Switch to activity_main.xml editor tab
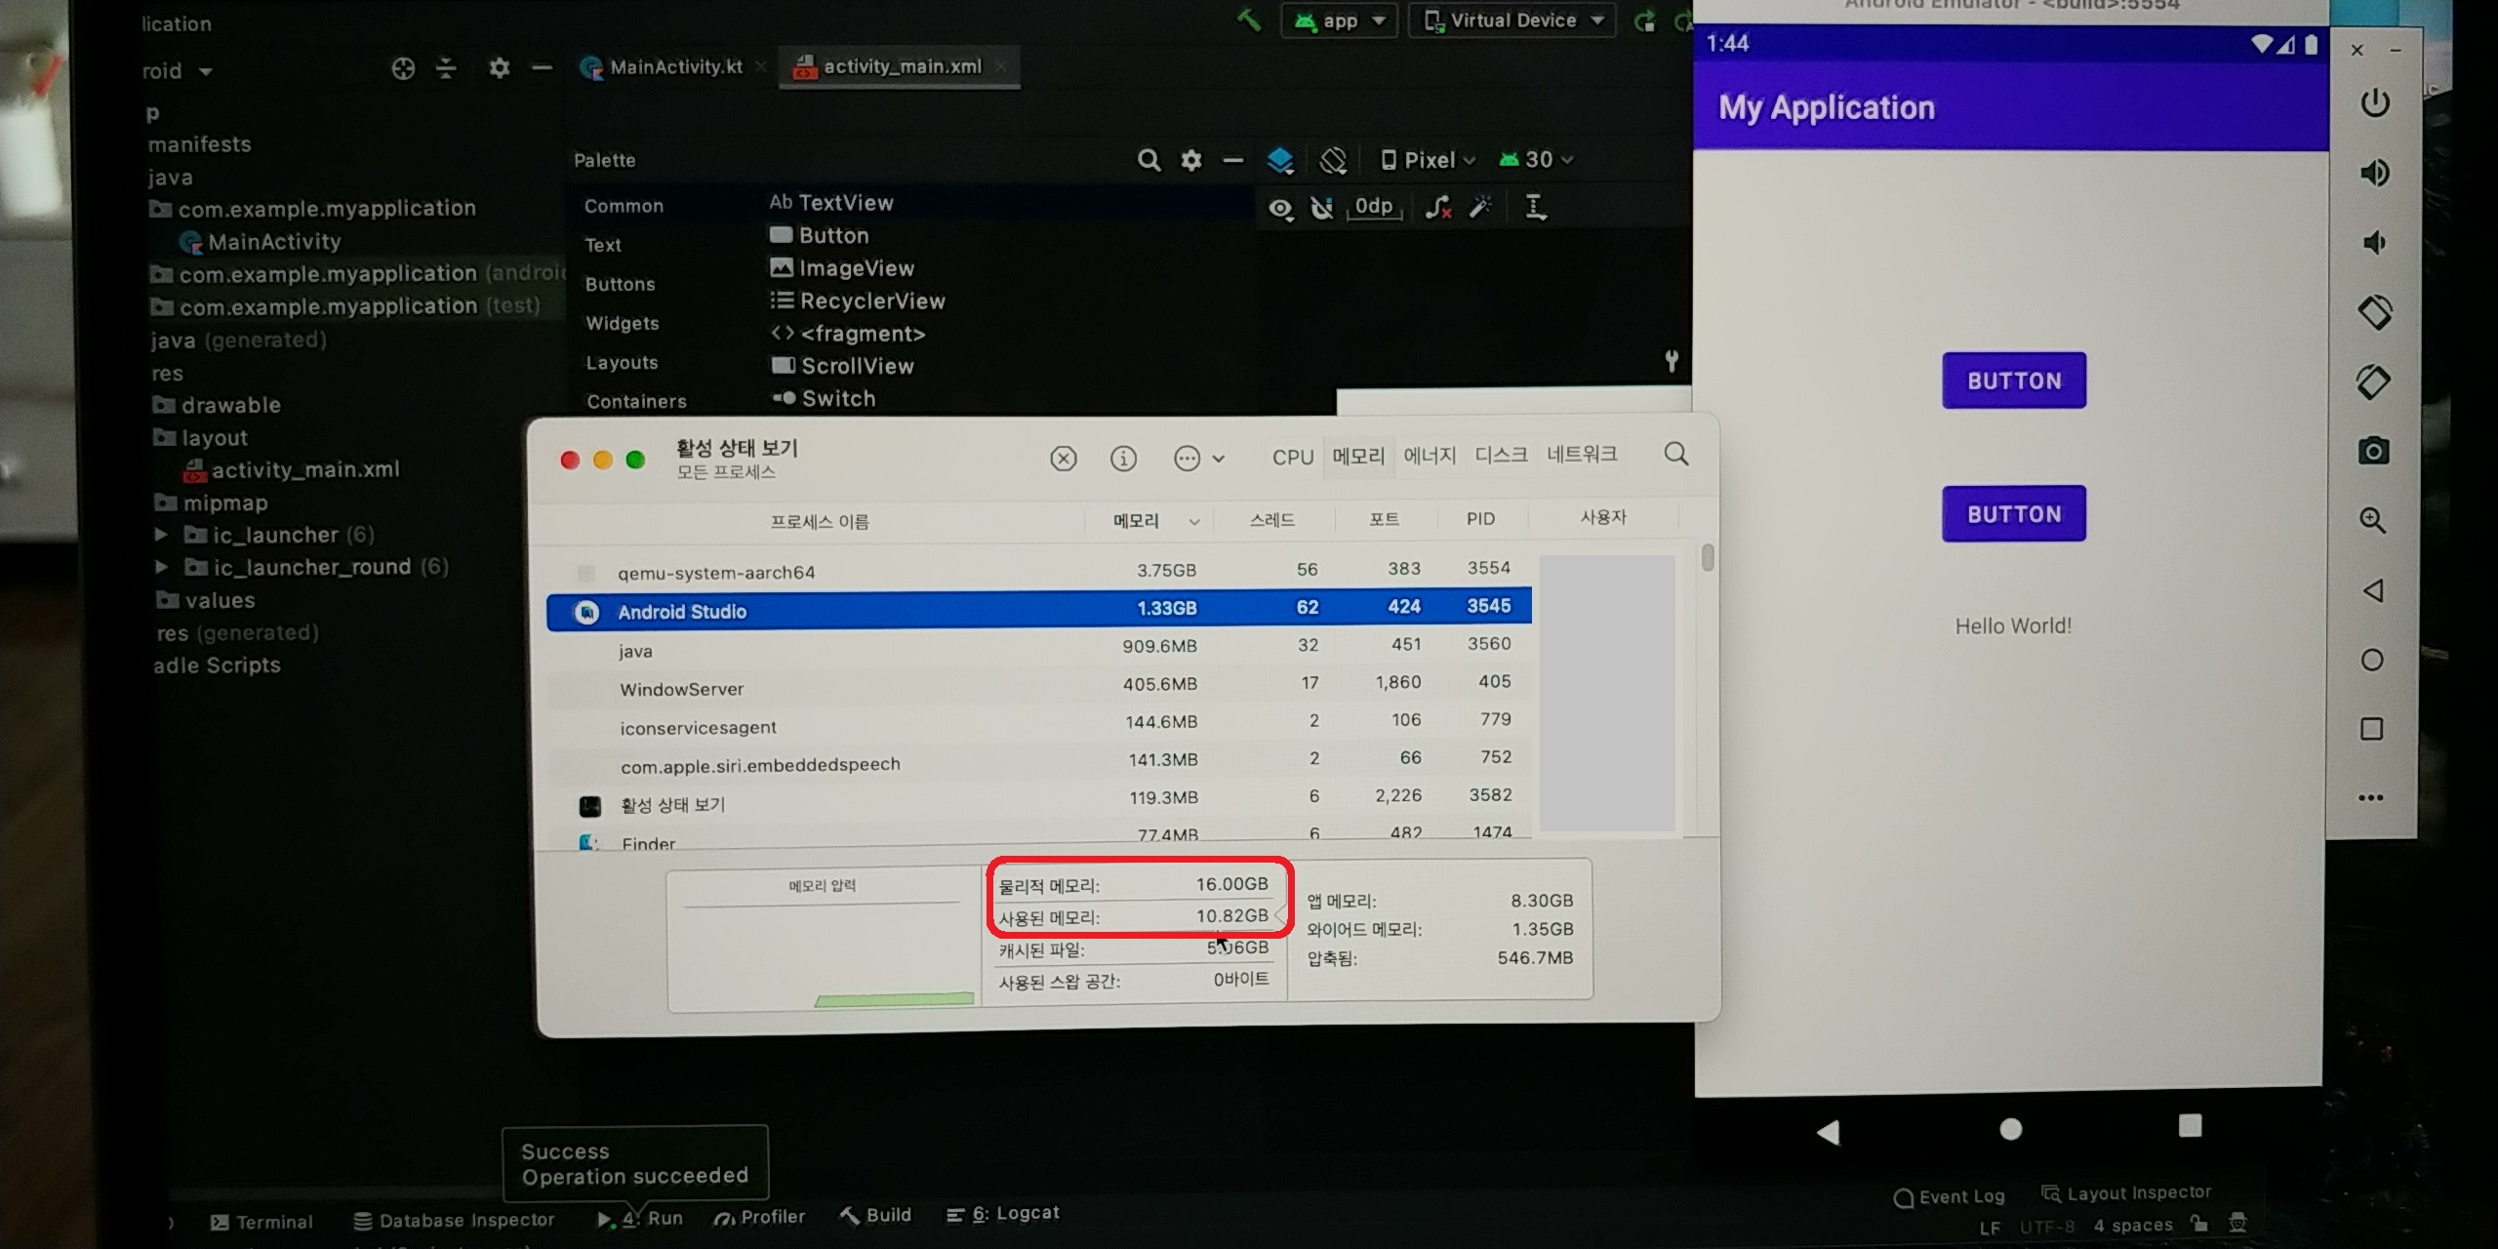 pyautogui.click(x=900, y=67)
